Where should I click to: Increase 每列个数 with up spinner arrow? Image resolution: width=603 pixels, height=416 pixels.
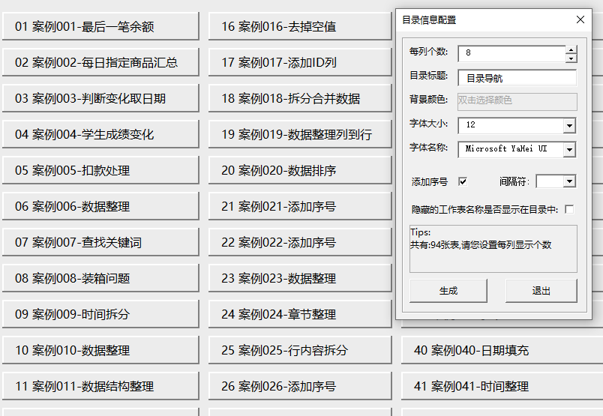tap(571, 49)
